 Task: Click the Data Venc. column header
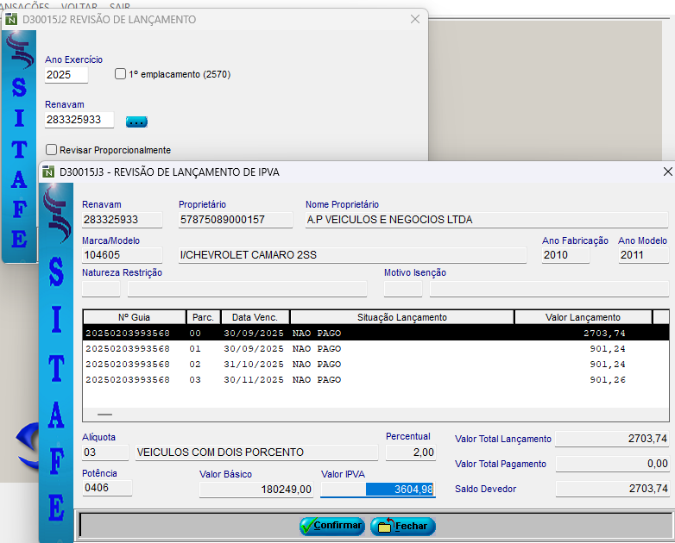255,317
